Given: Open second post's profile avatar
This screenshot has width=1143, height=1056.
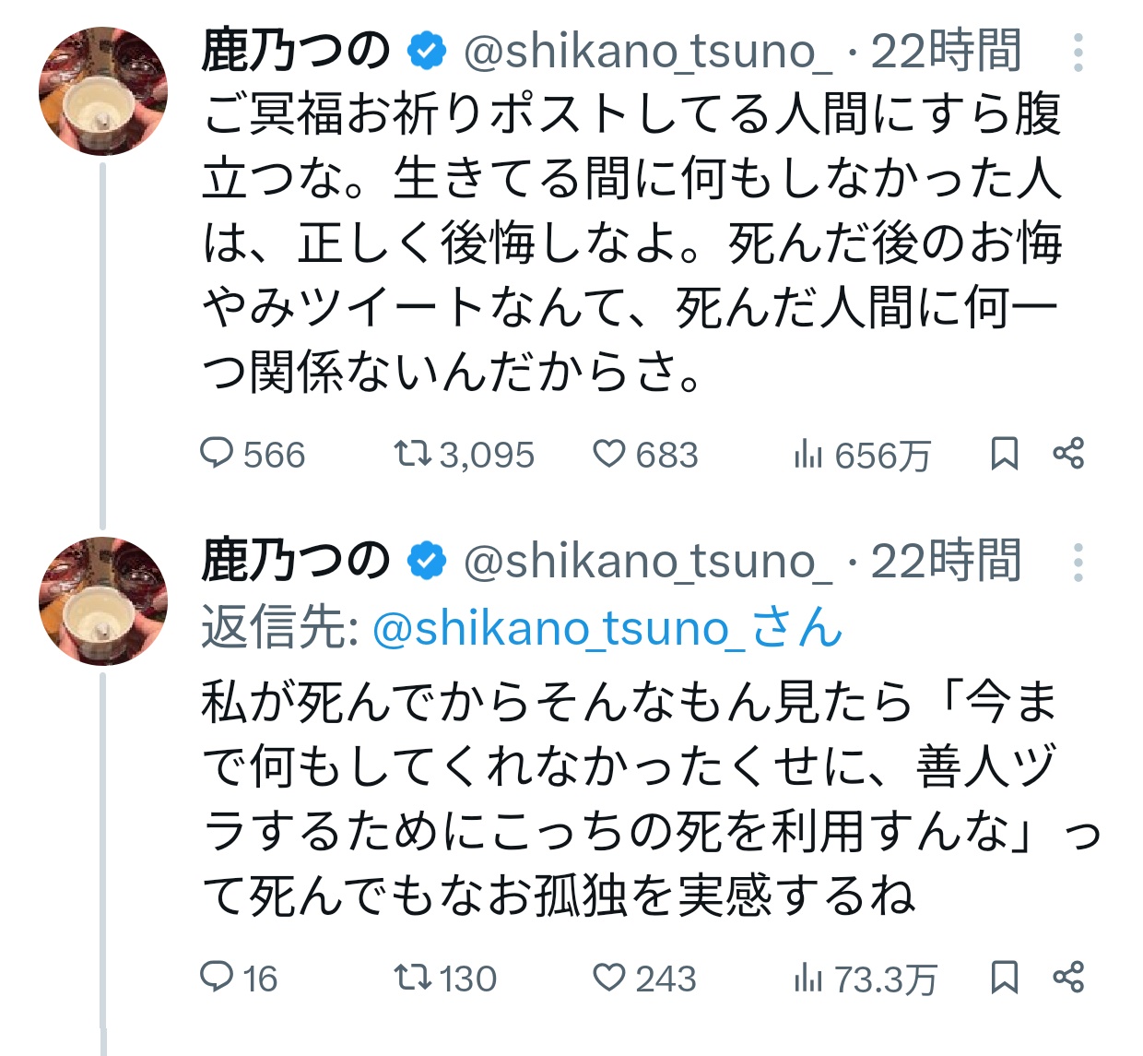Looking at the screenshot, I should coord(103,600).
